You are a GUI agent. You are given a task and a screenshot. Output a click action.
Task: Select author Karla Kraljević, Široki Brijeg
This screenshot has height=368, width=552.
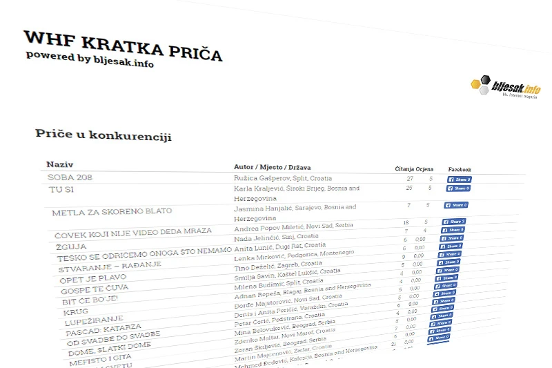click(297, 193)
